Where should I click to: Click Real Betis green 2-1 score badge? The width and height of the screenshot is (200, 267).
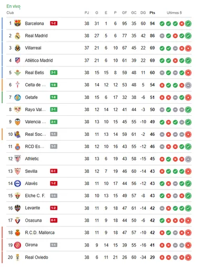(54, 73)
